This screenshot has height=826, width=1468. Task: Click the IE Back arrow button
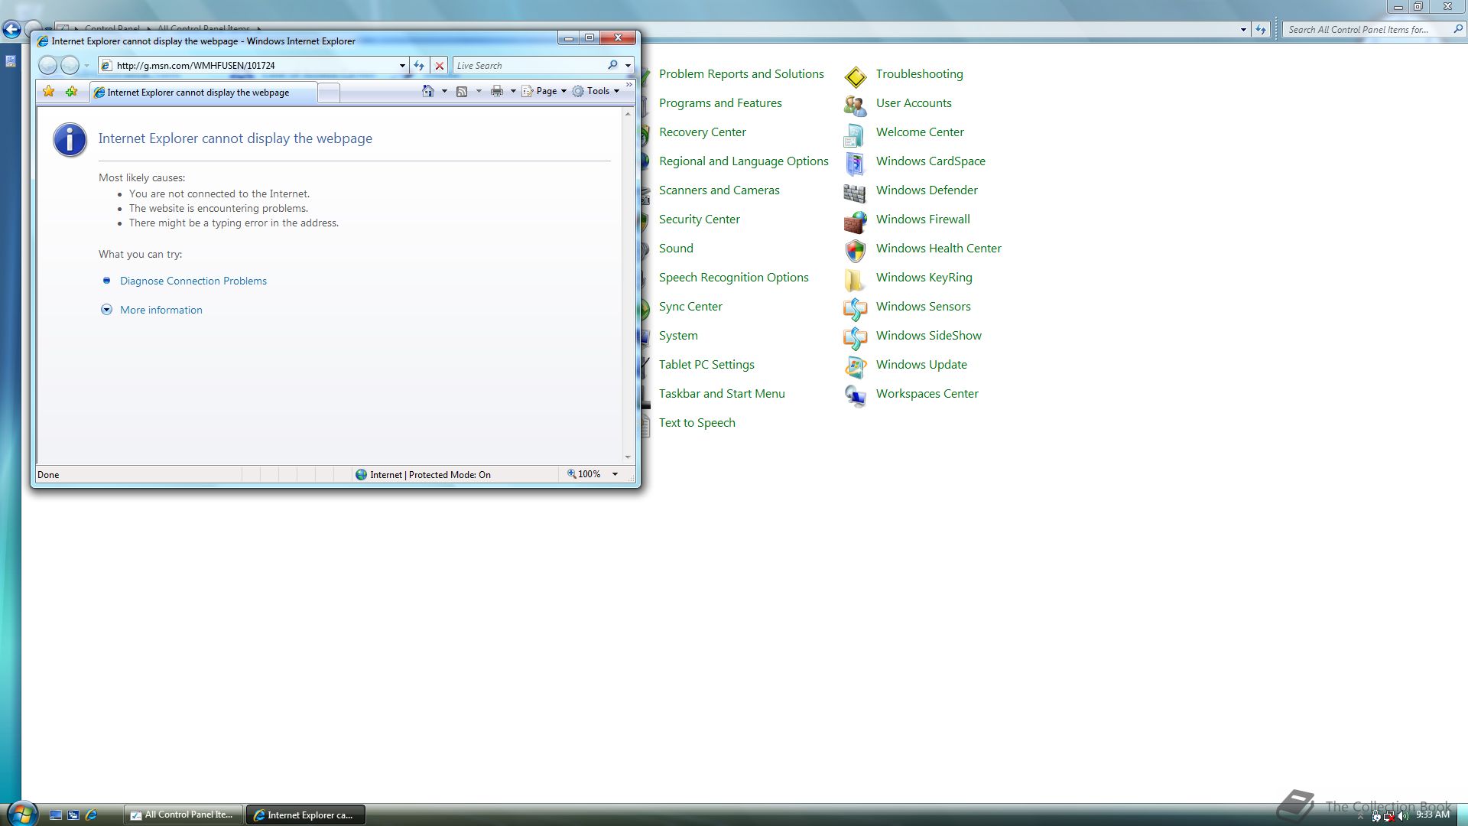click(47, 66)
